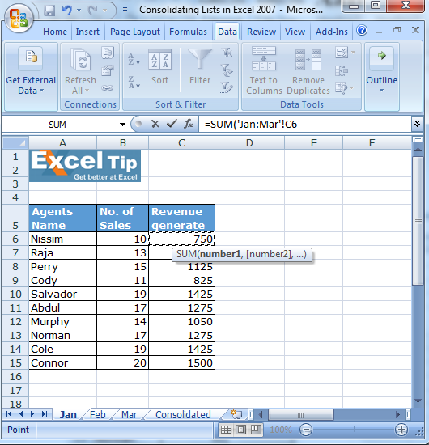Click the Save icon in Quick Access Toolbar
This screenshot has height=445, width=429.
pos(49,11)
